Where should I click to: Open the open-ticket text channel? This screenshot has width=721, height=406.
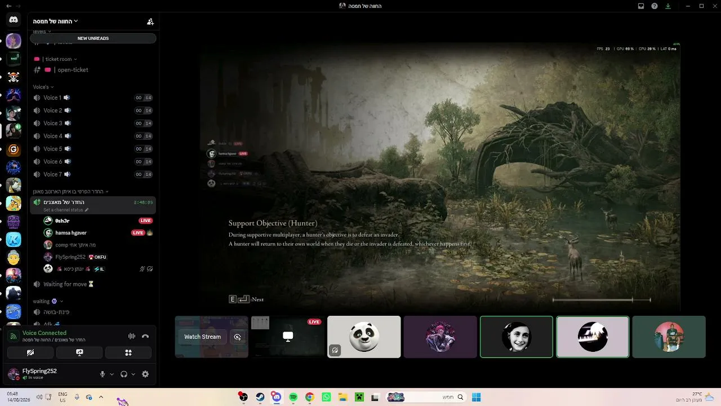(93, 70)
